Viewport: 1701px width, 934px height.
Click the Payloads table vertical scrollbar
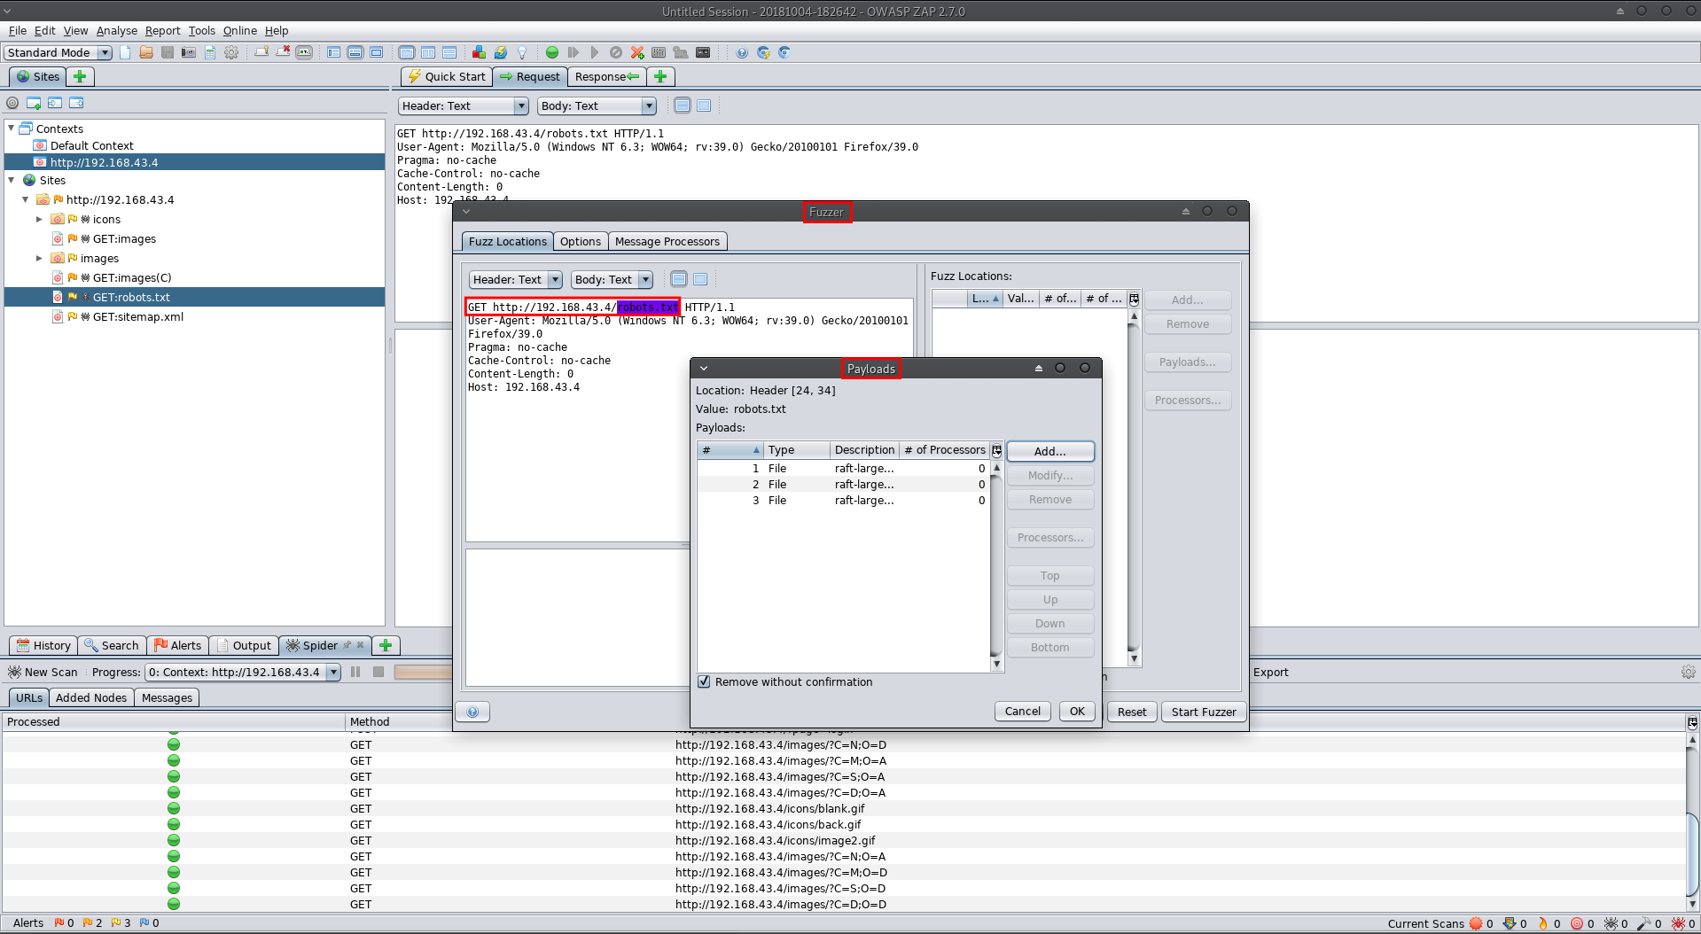click(x=996, y=564)
